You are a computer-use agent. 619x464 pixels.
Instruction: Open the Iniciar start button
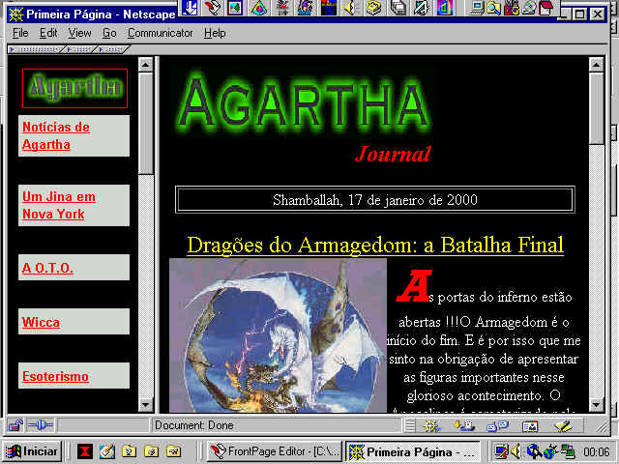click(x=32, y=451)
